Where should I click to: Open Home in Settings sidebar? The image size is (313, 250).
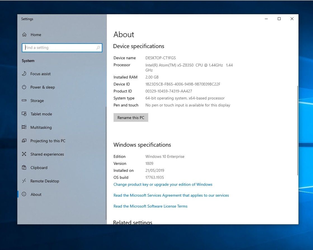pyautogui.click(x=36, y=35)
